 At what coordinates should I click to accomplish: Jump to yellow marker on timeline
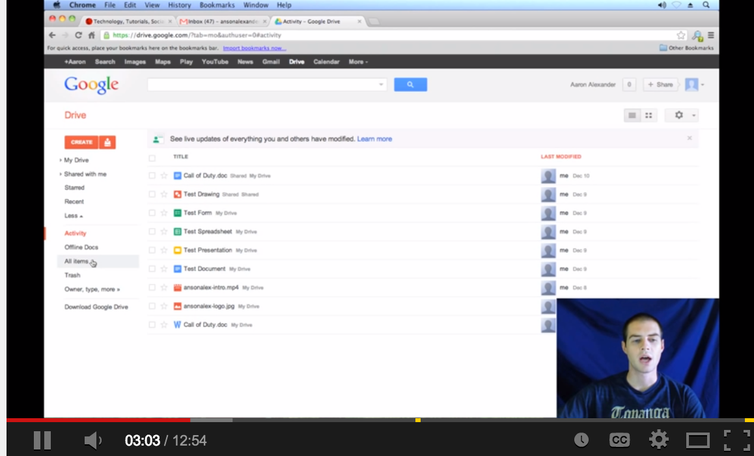click(418, 420)
